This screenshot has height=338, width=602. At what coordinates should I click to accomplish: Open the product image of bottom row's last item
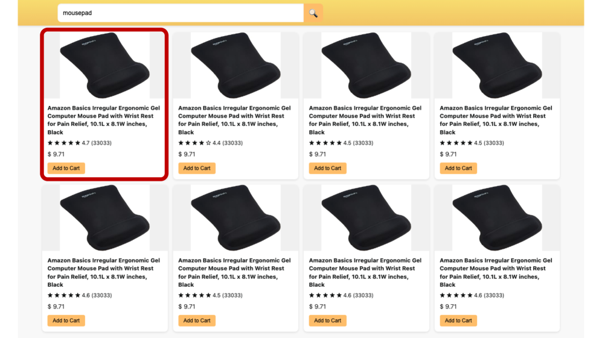tap(497, 218)
